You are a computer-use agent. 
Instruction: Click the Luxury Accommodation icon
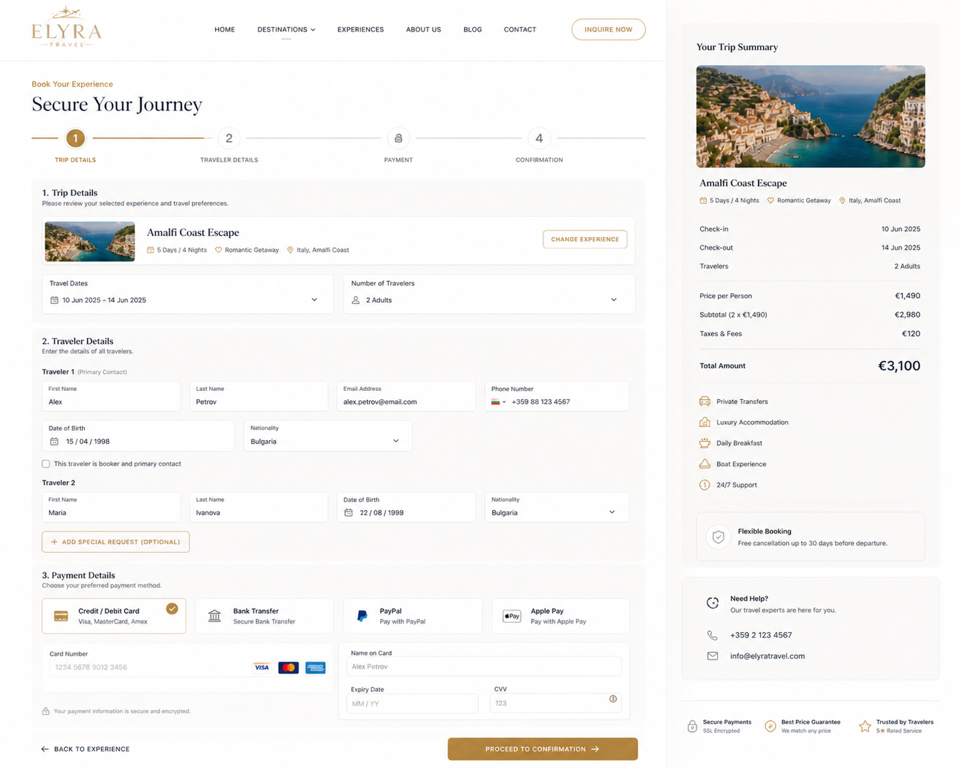[705, 422]
